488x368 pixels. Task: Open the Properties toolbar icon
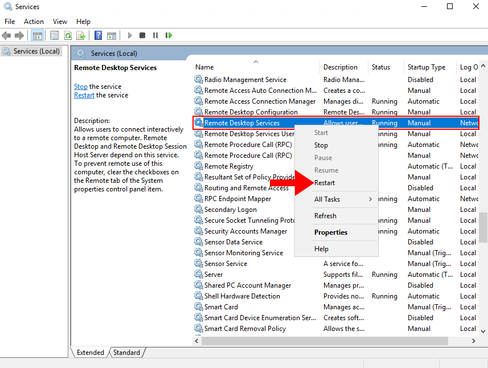click(x=54, y=35)
